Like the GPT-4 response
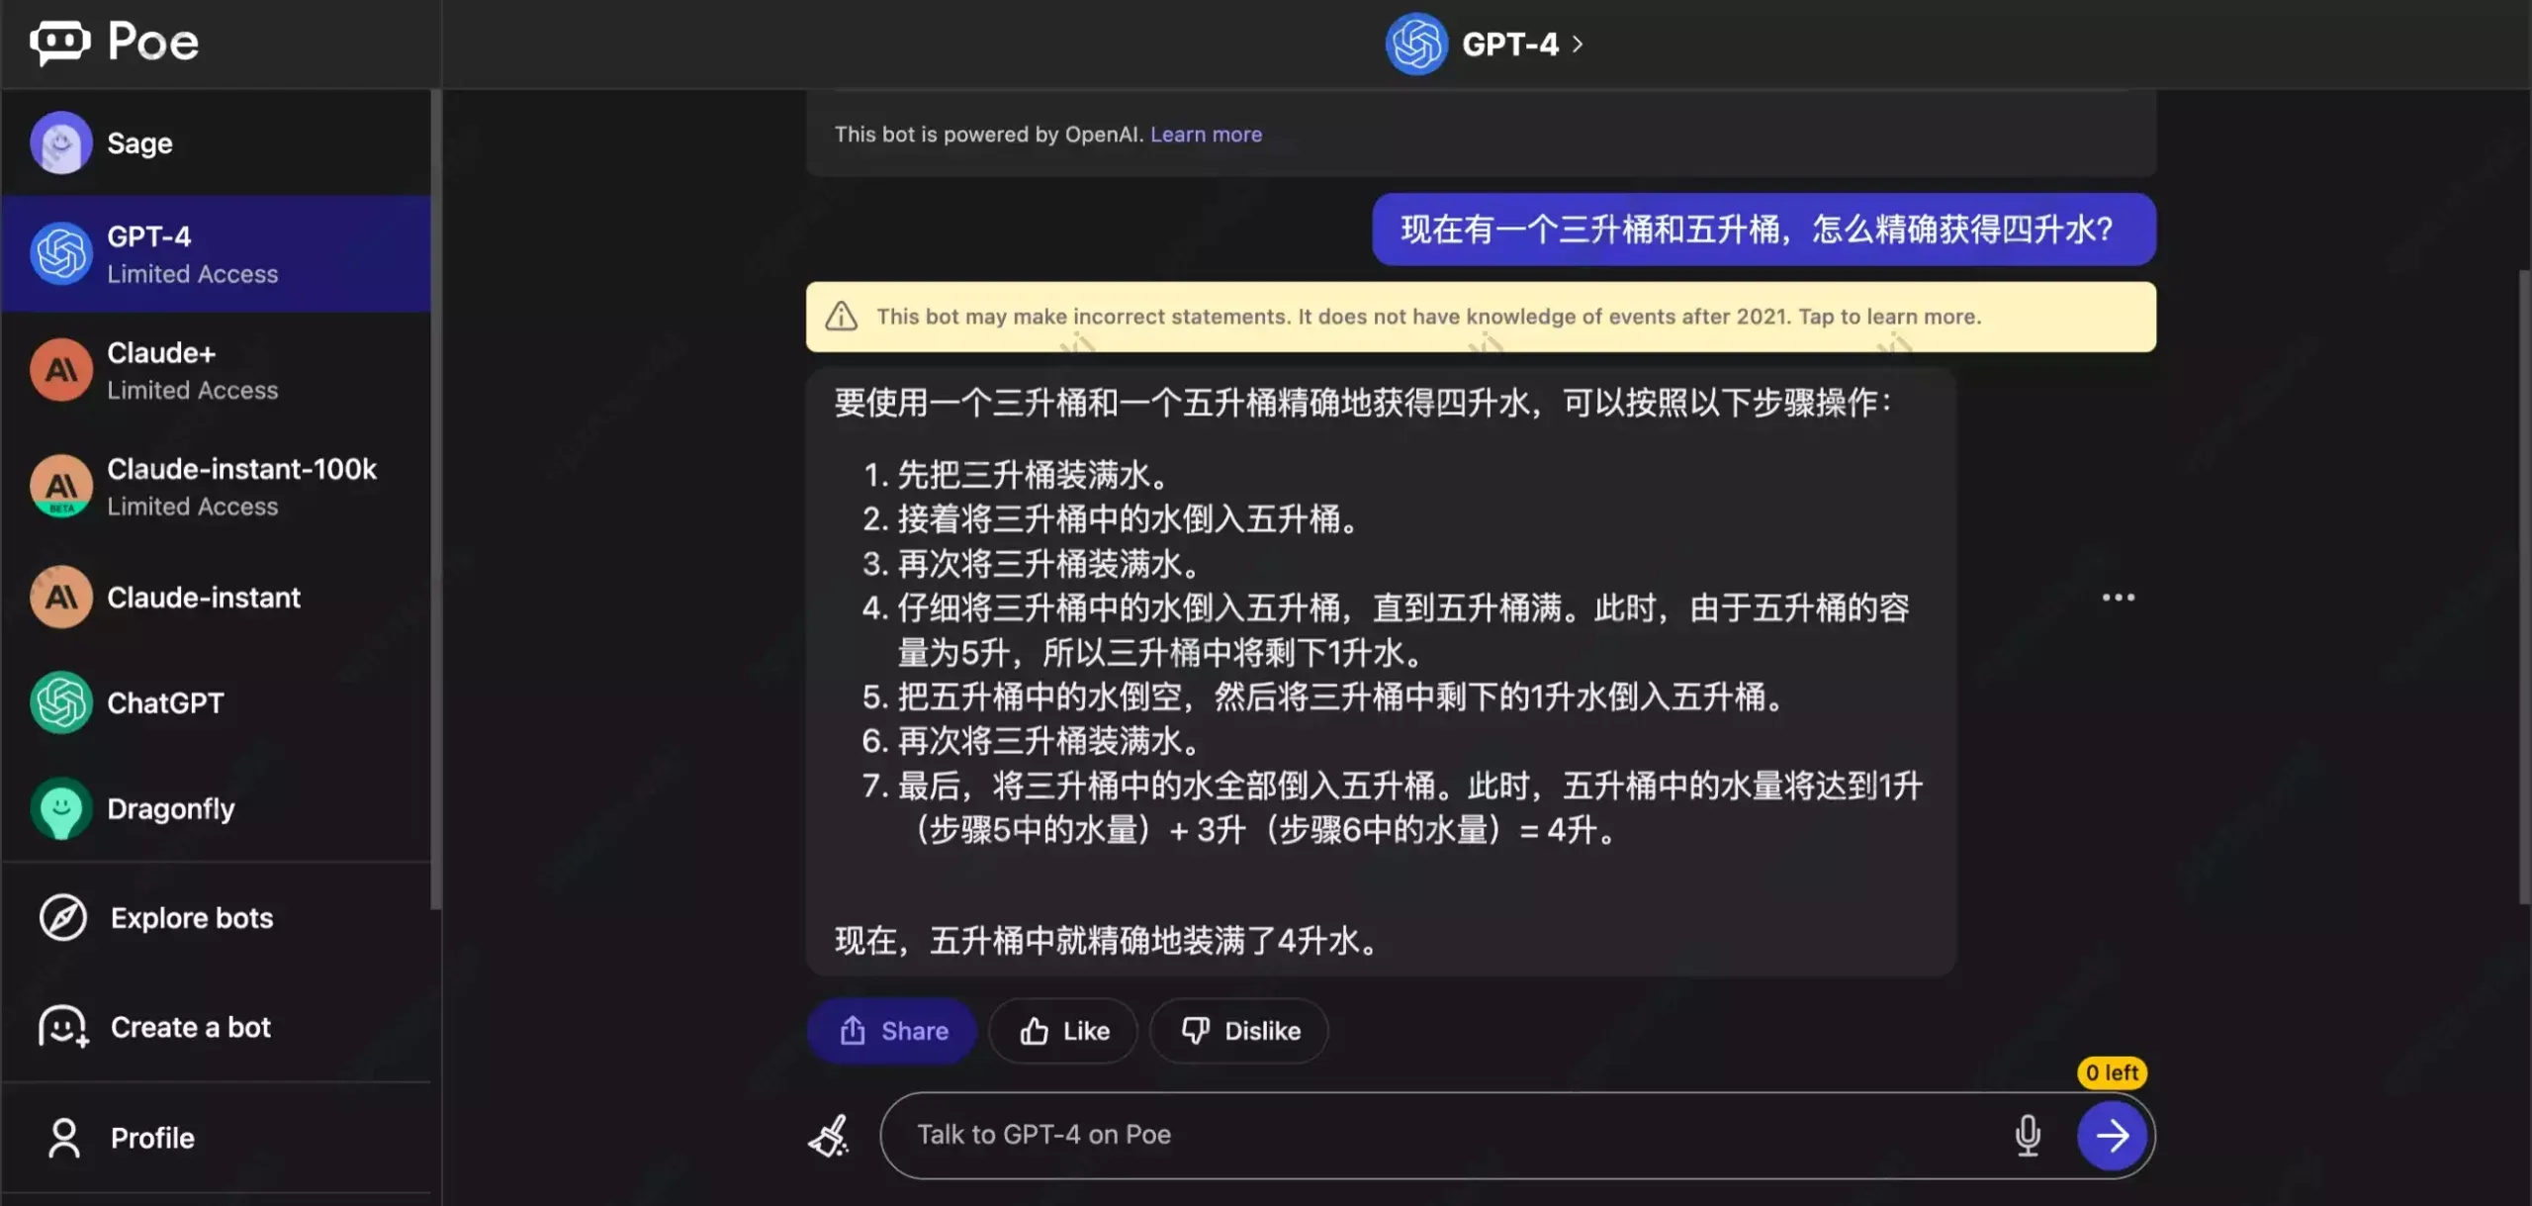Viewport: 2532px width, 1206px height. point(1063,1031)
